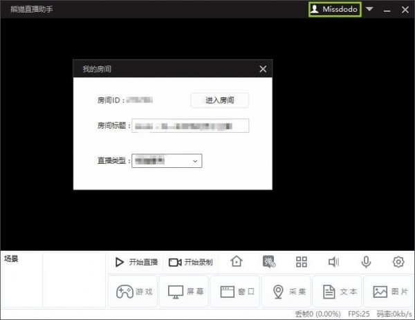The width and height of the screenshot is (415, 320).
Task: Toggle the microphone icon
Action: pos(366,262)
